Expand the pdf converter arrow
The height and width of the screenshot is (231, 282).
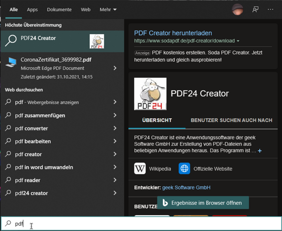coord(115,128)
